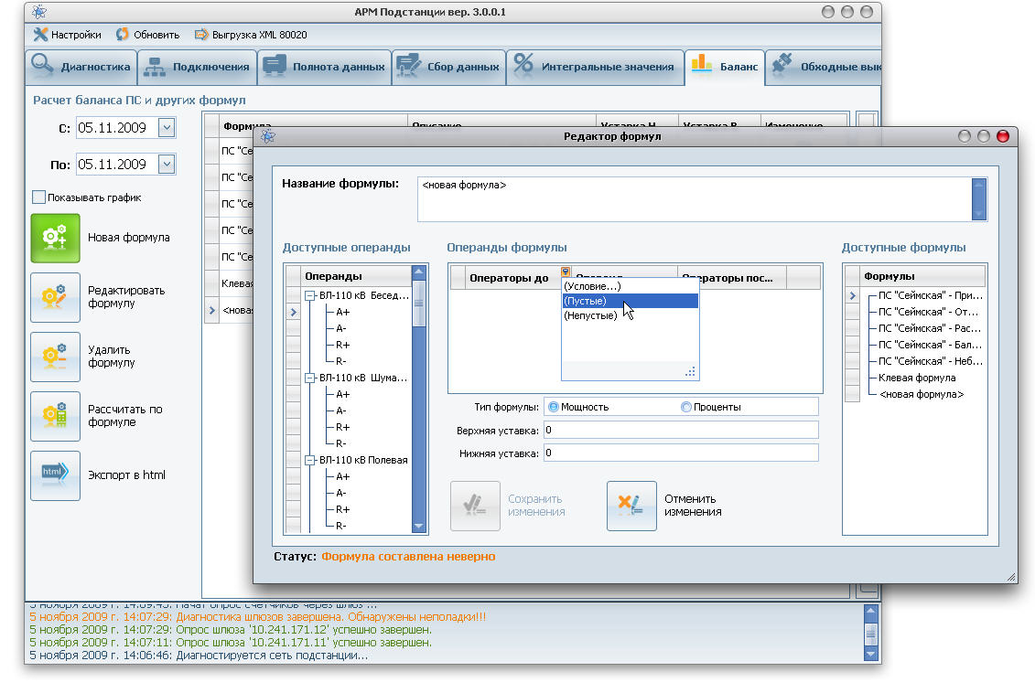Open start date 'С' dropdown arrow
Viewport: 1035px width, 693px height.
pos(167,127)
